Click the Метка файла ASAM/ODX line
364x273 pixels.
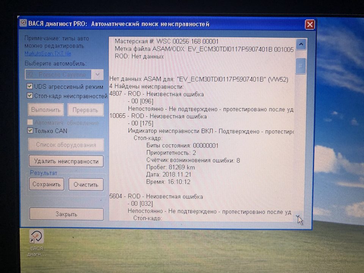204,49
